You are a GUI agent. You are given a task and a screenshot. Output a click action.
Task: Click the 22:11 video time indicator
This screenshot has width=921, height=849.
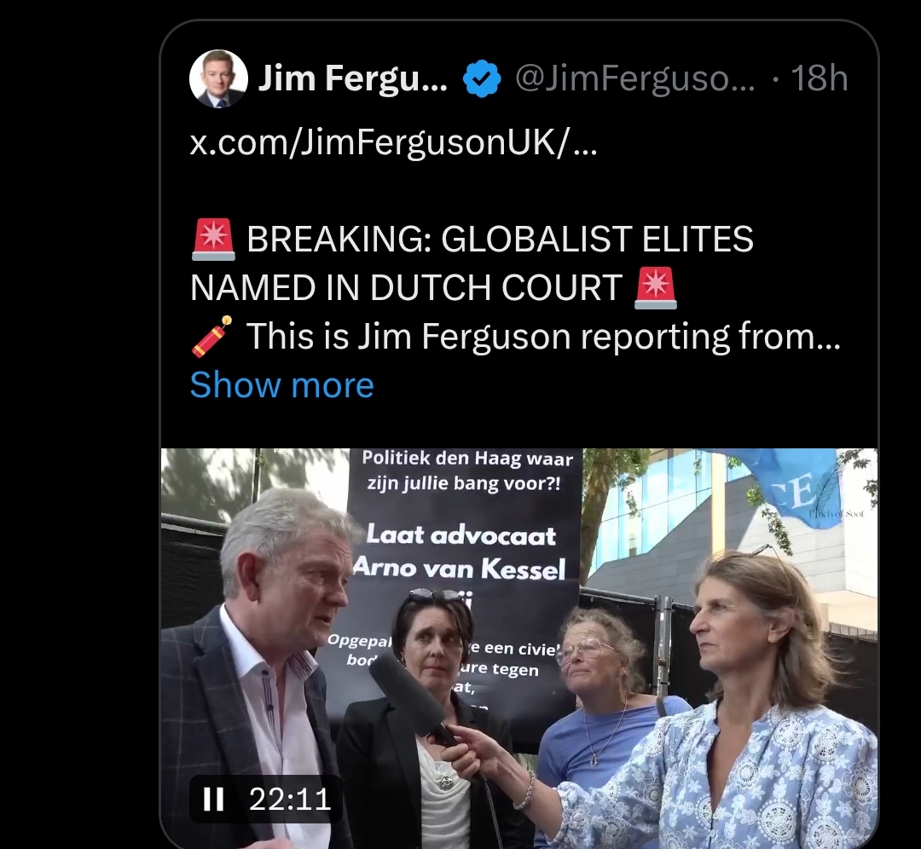(290, 799)
